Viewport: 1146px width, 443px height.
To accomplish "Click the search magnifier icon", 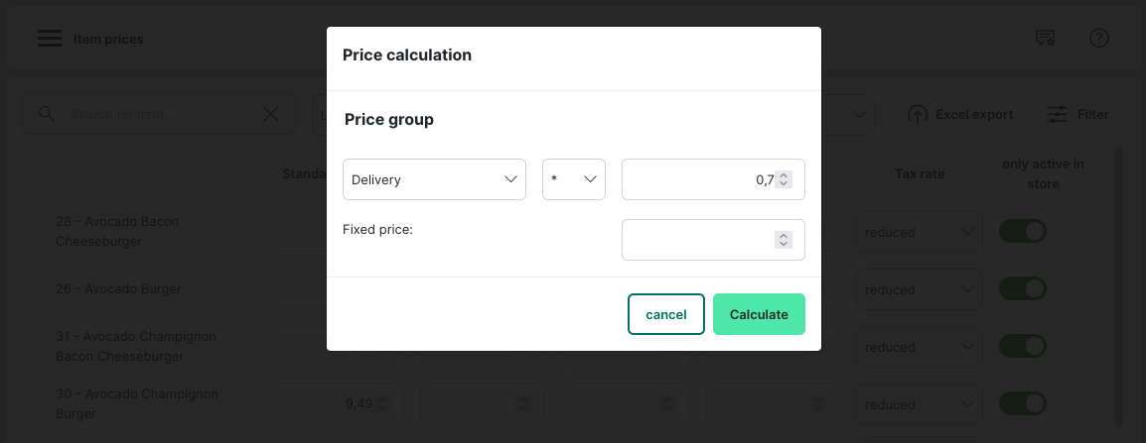I will (46, 114).
